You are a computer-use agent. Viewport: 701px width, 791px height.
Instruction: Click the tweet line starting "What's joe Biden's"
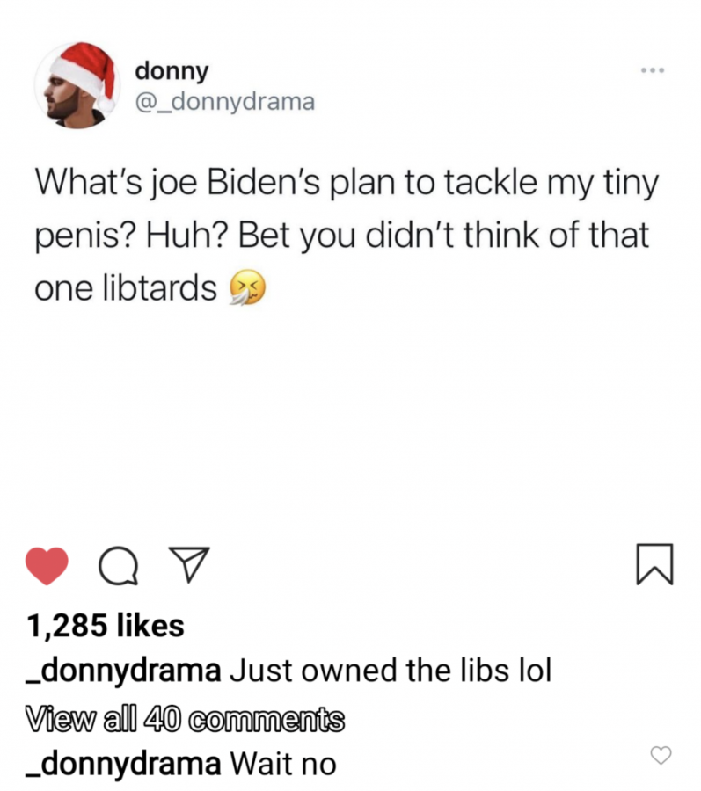347,183
